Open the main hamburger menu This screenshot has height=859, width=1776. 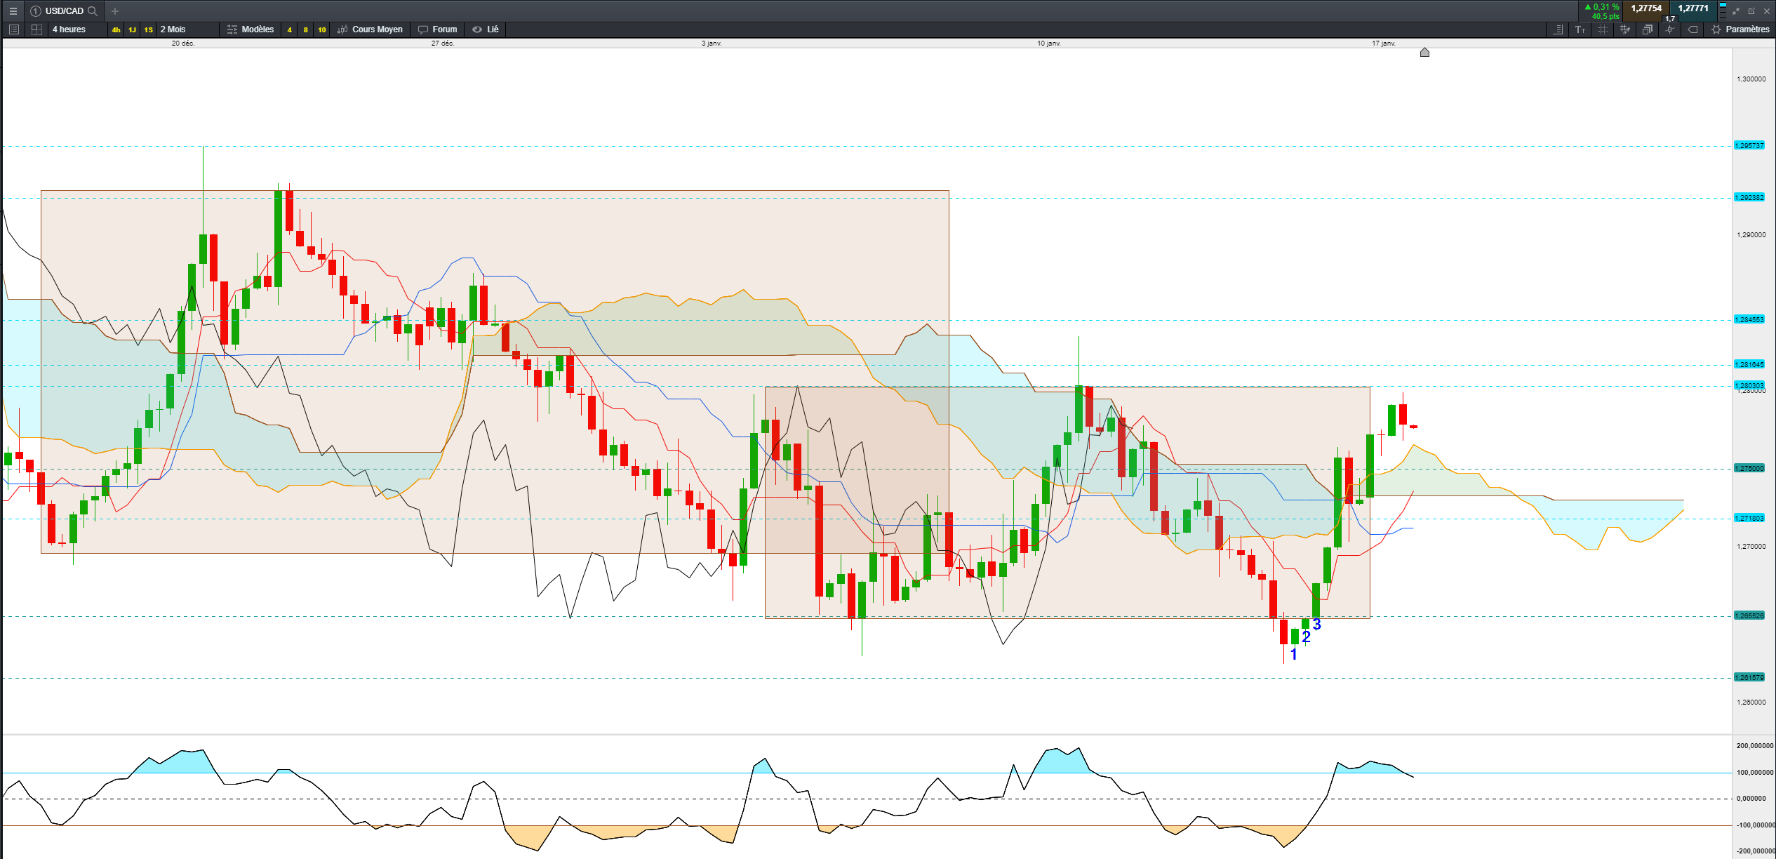(13, 11)
